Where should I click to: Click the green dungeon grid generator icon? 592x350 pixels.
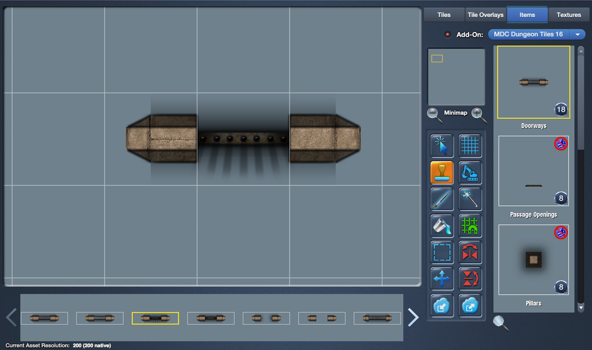tap(470, 226)
